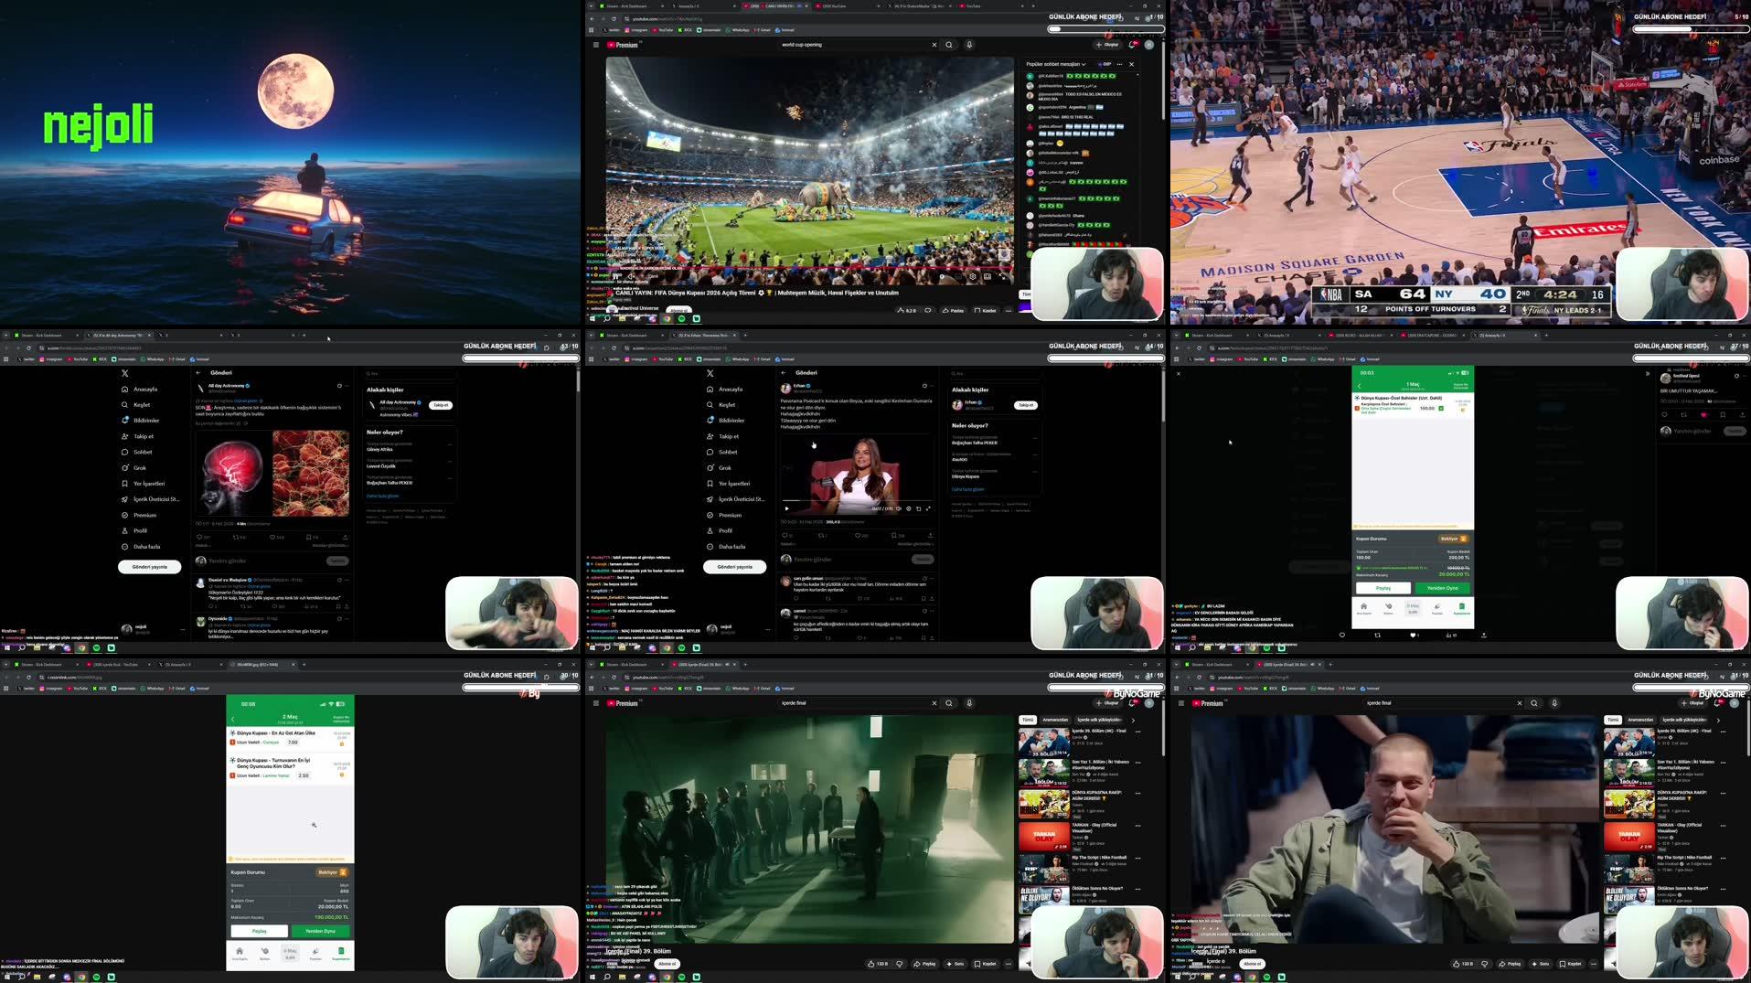Viewport: 1751px width, 983px height.
Task: Open Profil in the Erhan post window
Action: click(719, 531)
